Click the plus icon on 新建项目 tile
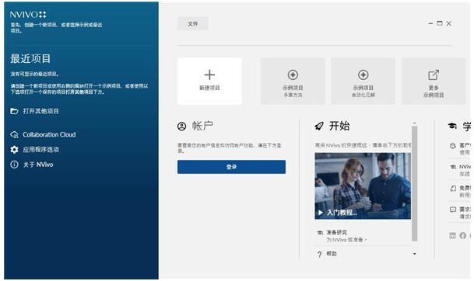 tap(209, 75)
